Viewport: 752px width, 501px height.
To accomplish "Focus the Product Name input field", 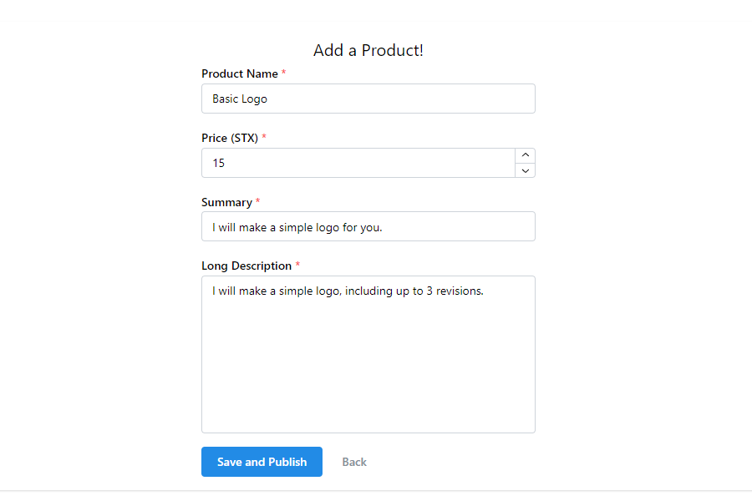I will (x=368, y=99).
